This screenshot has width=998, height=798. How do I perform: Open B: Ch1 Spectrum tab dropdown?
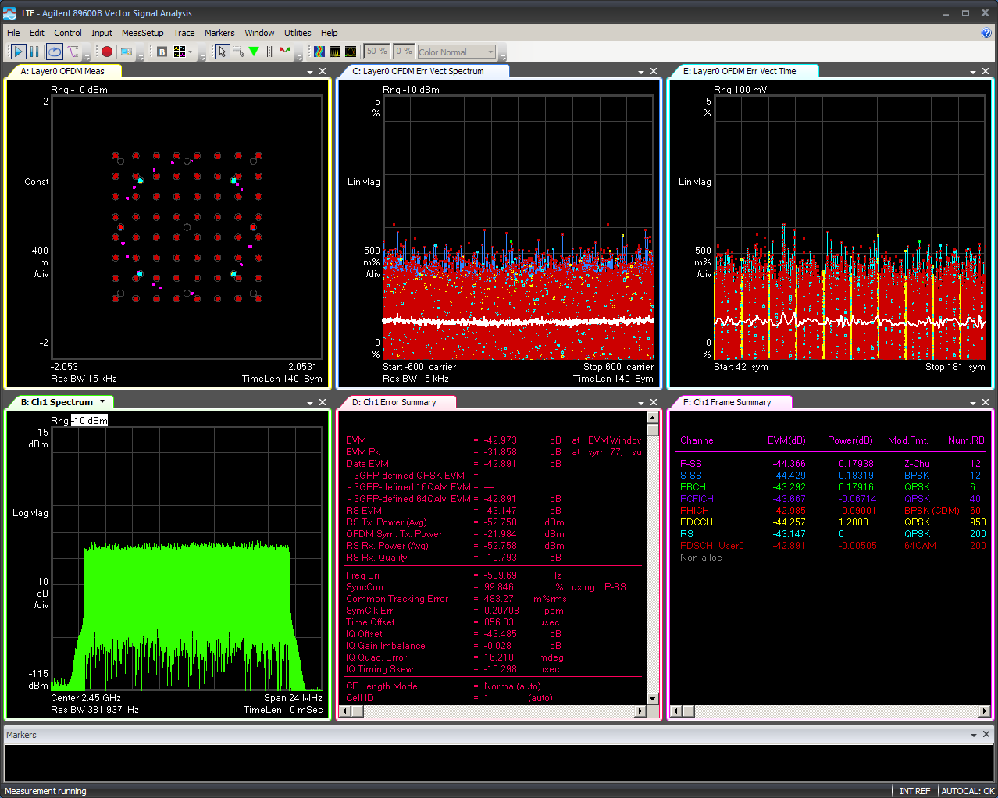(x=102, y=402)
